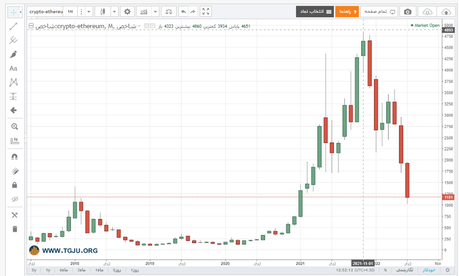Toggle fullscreen chart with arrows icon
The width and height of the screenshot is (459, 276).
[x=206, y=11]
